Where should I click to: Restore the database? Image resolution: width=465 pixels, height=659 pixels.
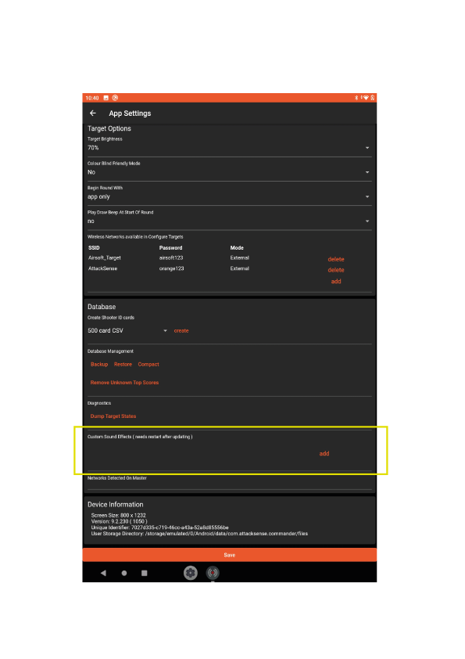pyautogui.click(x=123, y=365)
